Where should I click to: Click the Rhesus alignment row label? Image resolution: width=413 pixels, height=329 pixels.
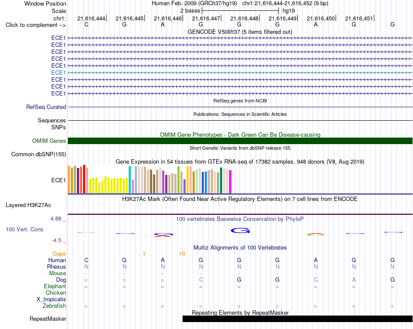tap(57, 267)
